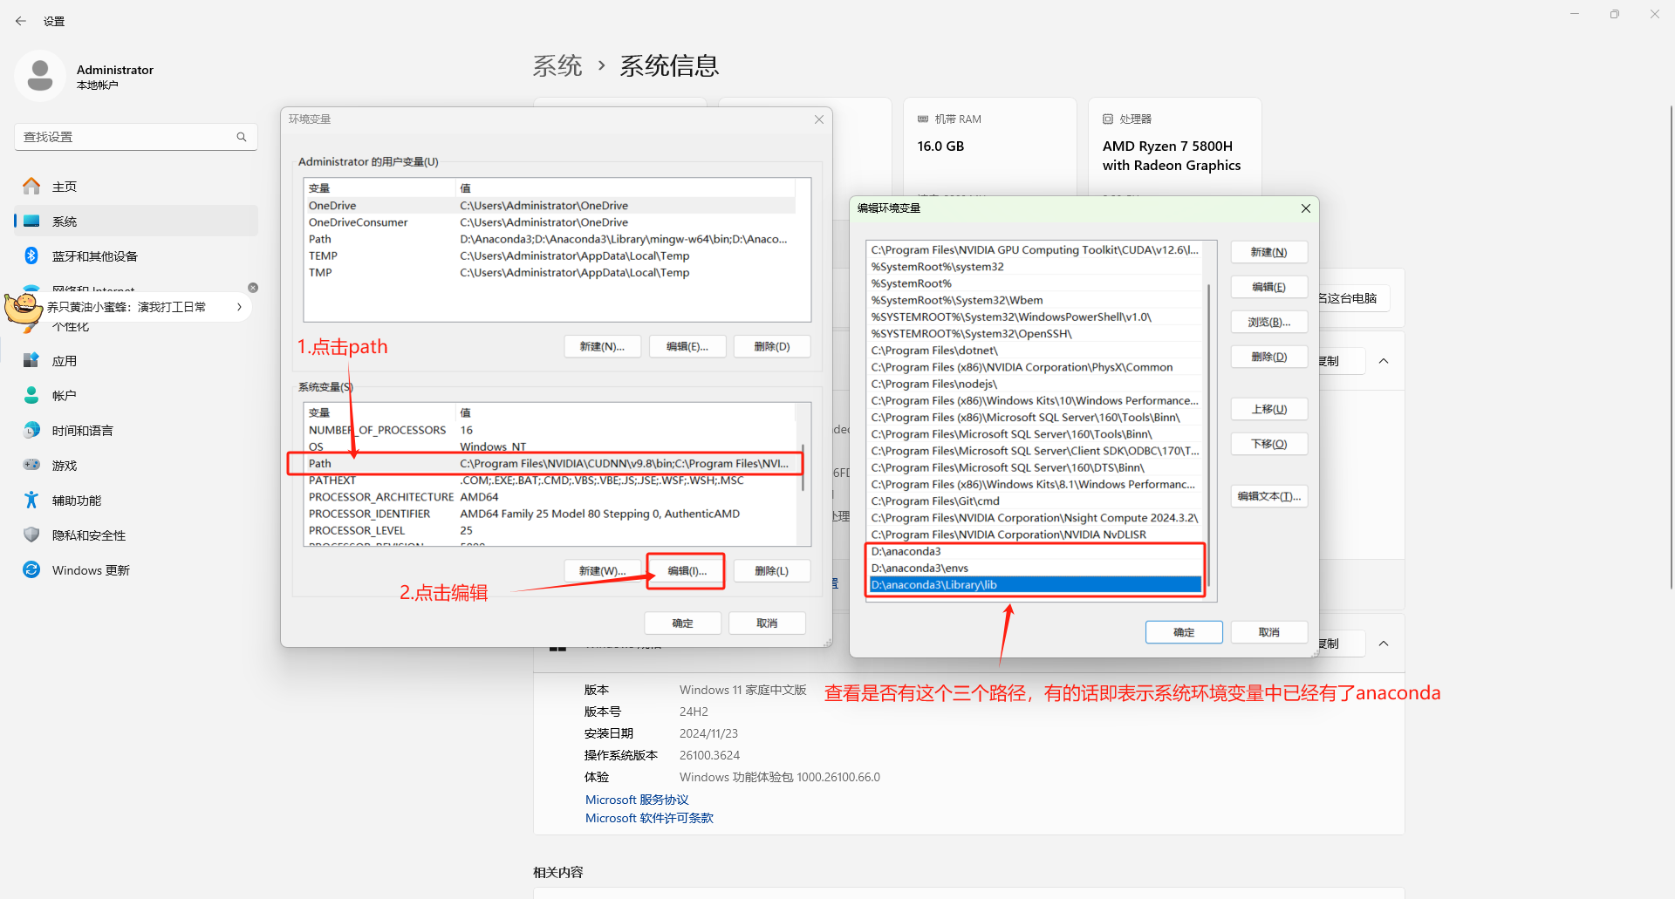Click 删除(D) in 编辑环境变量 dialog
Viewport: 1675px width, 899px height.
1269,357
